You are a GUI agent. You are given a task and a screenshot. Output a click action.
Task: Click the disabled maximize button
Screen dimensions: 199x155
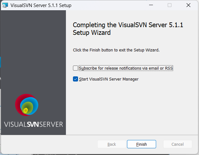170,5
